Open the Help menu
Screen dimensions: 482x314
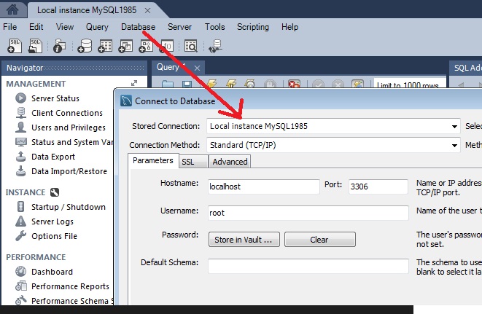[x=290, y=27]
